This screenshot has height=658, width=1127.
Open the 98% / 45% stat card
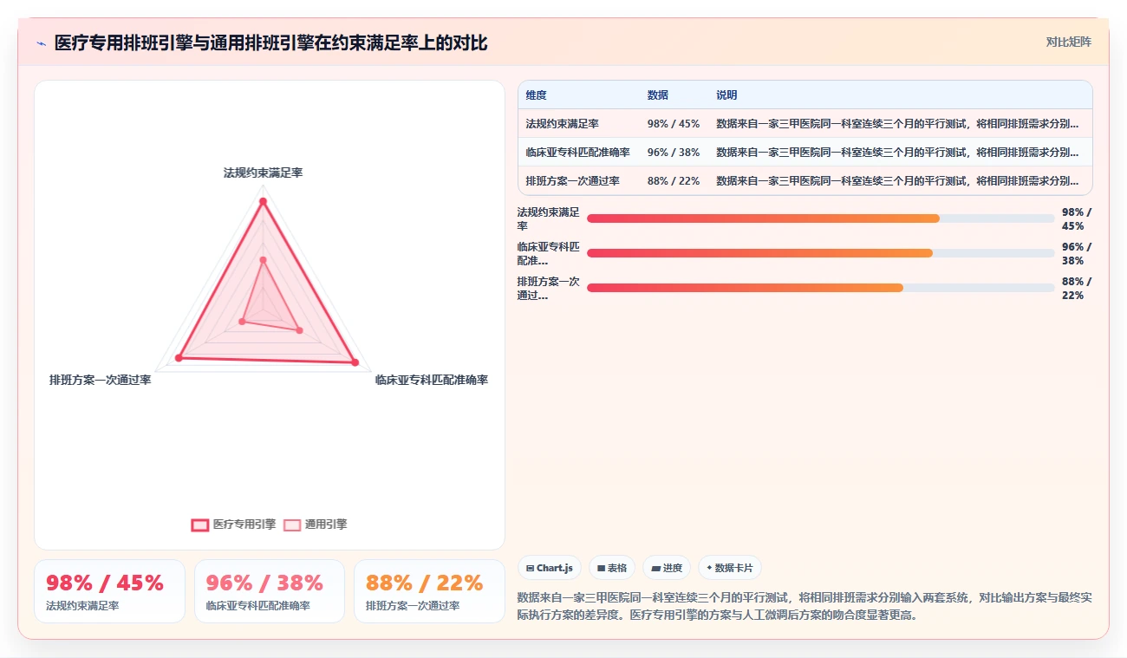pyautogui.click(x=109, y=591)
